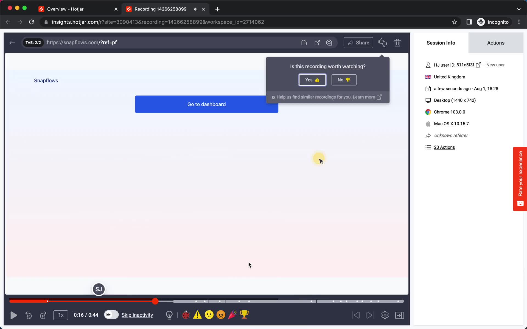
Task: Click the thumbs down feedback icon
Action: point(384,44)
